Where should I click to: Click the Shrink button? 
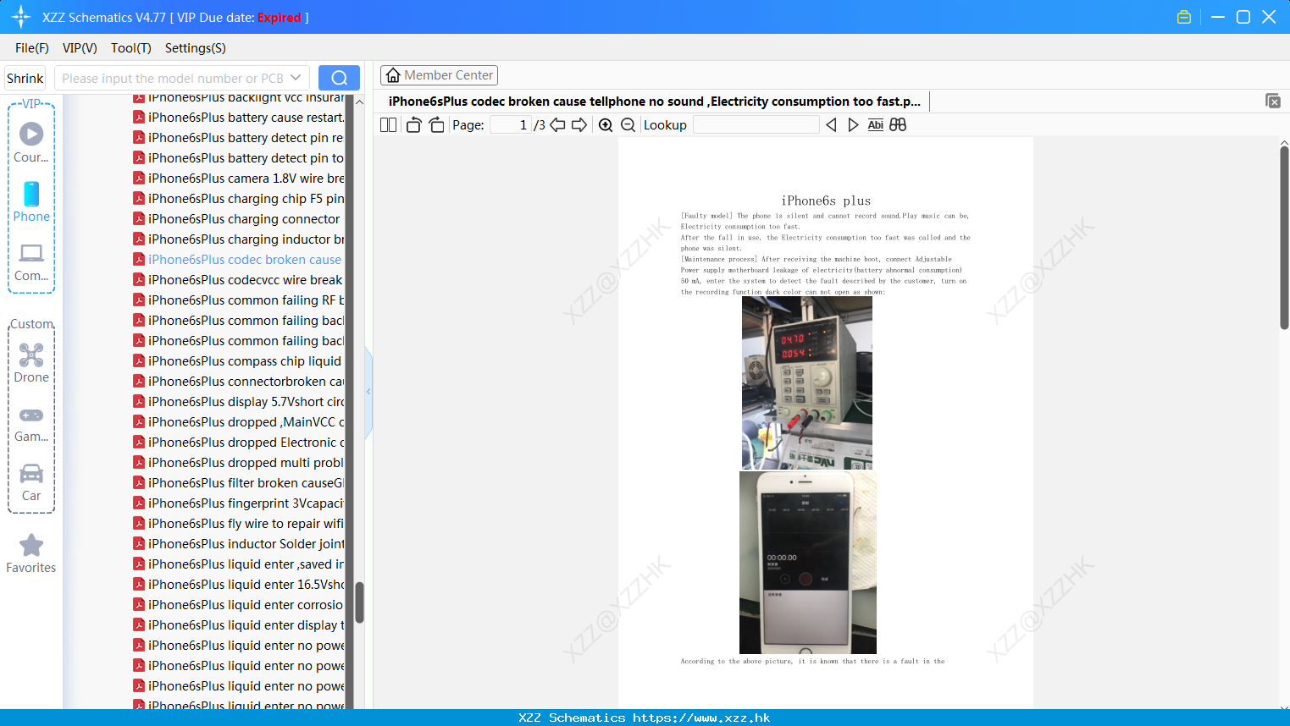[25, 78]
